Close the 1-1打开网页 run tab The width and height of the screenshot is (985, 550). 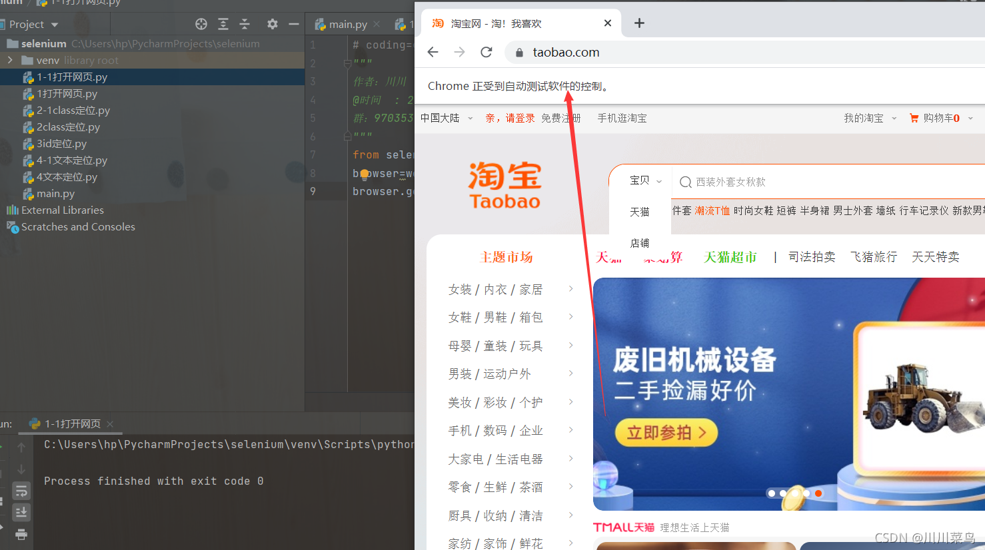[x=110, y=424]
